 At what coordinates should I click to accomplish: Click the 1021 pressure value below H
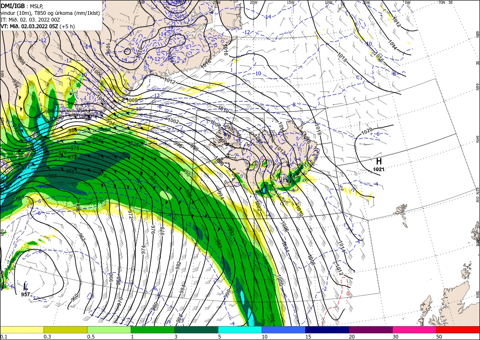[x=379, y=169]
